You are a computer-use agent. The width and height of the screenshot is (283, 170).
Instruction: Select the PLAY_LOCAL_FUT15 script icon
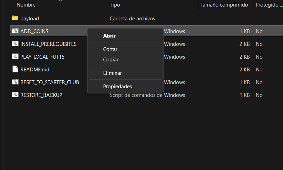(x=15, y=57)
